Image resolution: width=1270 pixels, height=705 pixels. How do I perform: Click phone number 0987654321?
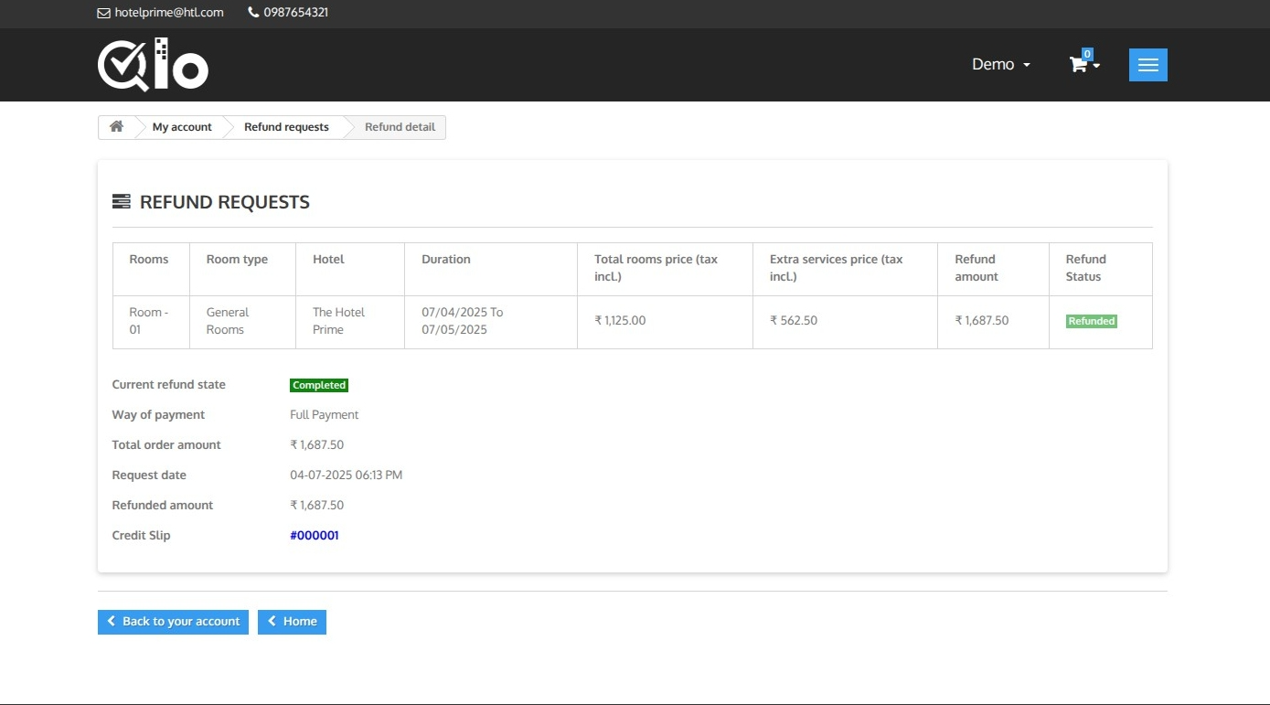(296, 13)
